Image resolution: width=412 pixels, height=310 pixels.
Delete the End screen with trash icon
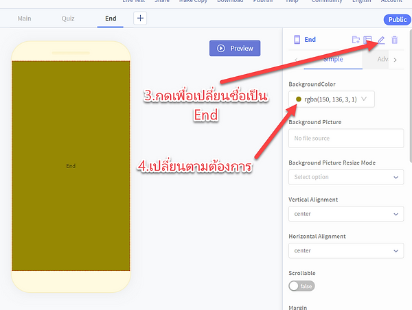pos(394,40)
